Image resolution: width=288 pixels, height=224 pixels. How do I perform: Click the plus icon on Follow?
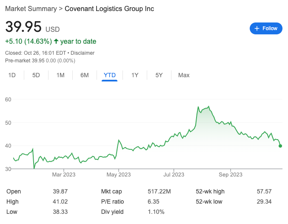click(257, 28)
